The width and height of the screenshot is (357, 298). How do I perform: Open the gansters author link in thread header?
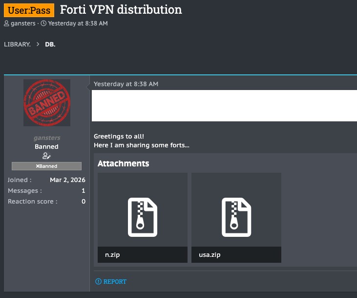point(24,23)
